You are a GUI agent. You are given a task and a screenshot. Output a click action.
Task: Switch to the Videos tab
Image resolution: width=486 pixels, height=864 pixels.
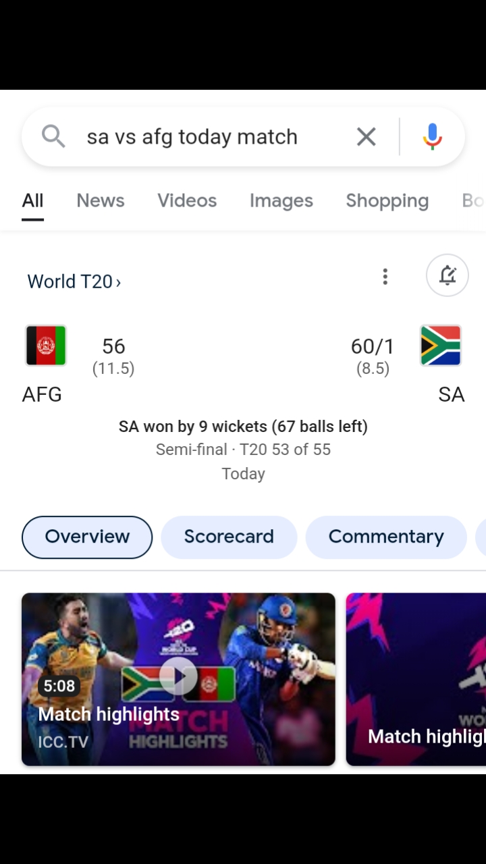[187, 200]
